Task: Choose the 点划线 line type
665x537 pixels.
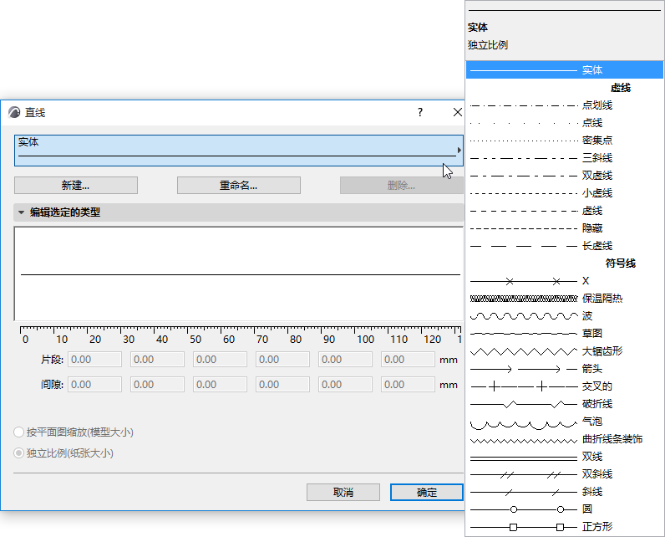Action: pos(565,105)
